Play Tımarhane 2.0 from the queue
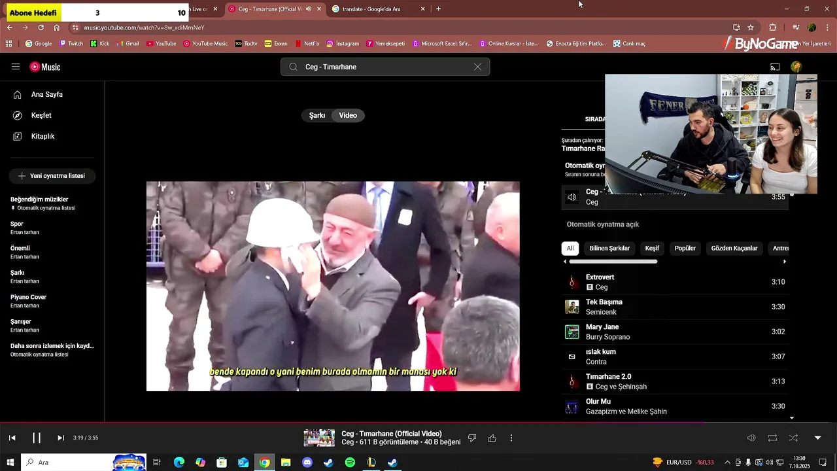837x471 pixels. [x=675, y=381]
